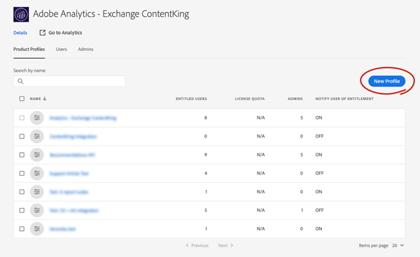Image resolution: width=420 pixels, height=257 pixels.
Task: Open the Details link under the title
Action: [x=20, y=33]
